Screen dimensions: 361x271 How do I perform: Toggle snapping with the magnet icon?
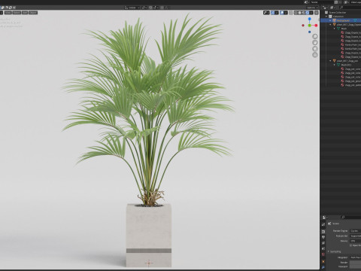150,8
